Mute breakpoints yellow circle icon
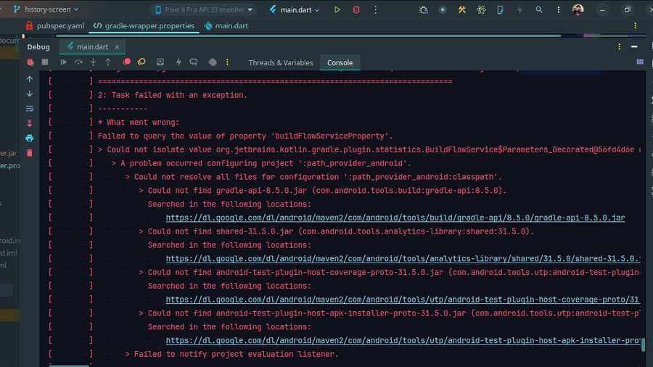 [x=141, y=62]
